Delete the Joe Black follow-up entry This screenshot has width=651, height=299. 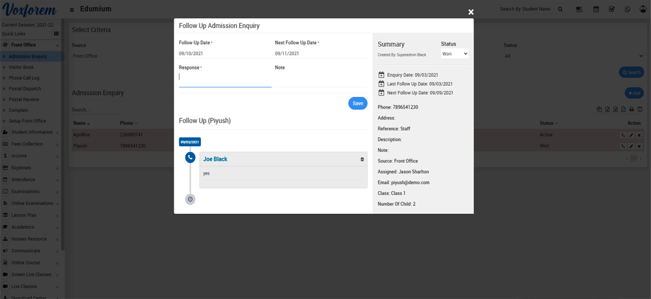(362, 159)
